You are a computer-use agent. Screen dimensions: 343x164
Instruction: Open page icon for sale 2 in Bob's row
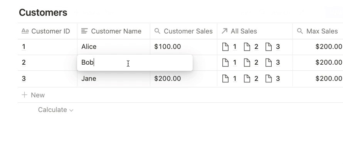(x=247, y=63)
